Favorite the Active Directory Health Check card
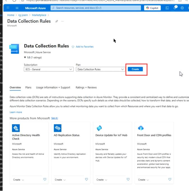Image resolution: width=189 pixels, height=191 pixels. (x=45, y=179)
